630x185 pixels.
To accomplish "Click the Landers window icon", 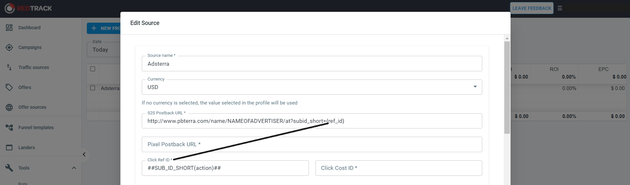I will point(9,148).
